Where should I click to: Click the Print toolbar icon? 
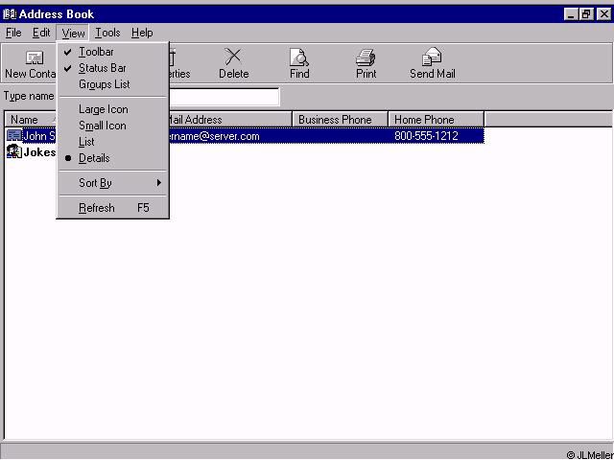click(366, 58)
